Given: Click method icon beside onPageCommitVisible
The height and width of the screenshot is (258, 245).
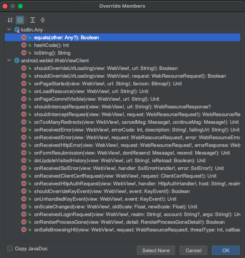Looking at the screenshot, I should (x=24, y=99).
